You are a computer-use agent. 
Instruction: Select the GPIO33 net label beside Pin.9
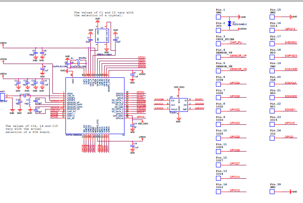[x=235, y=123]
